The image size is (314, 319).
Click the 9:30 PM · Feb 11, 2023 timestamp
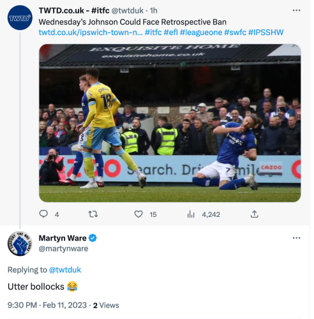point(47,305)
